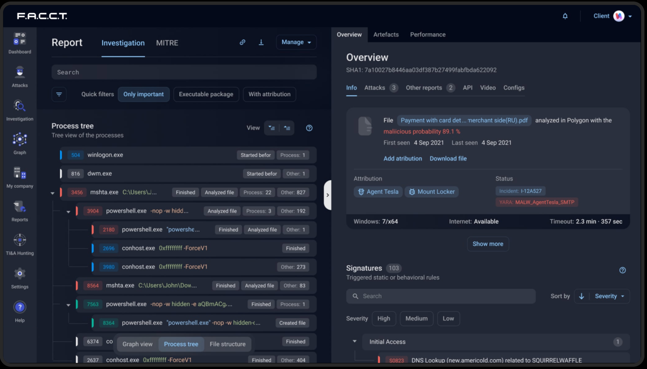
Task: Copy report link using chain icon
Action: click(x=242, y=42)
